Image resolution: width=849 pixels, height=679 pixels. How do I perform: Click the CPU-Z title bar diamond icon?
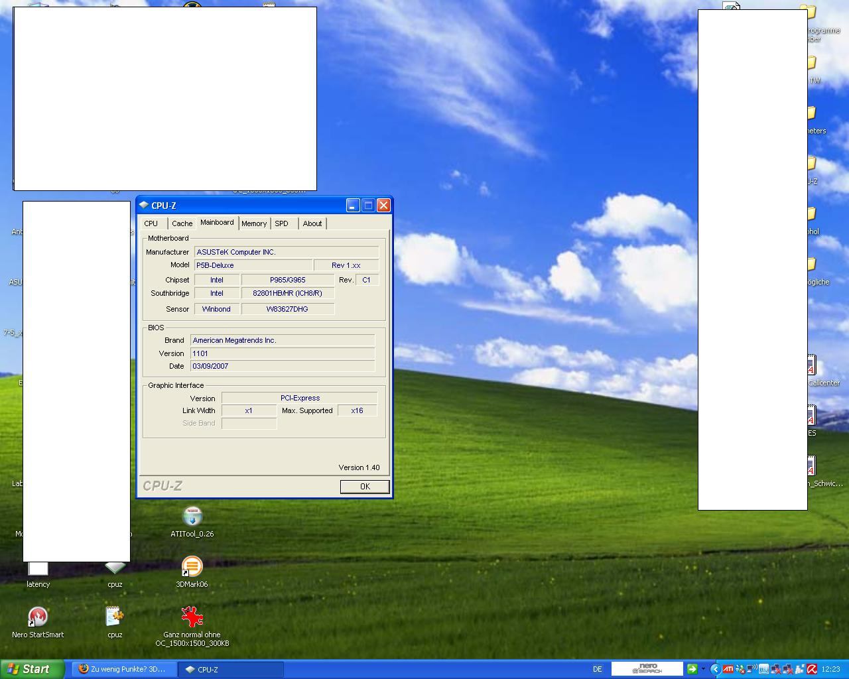pos(144,206)
